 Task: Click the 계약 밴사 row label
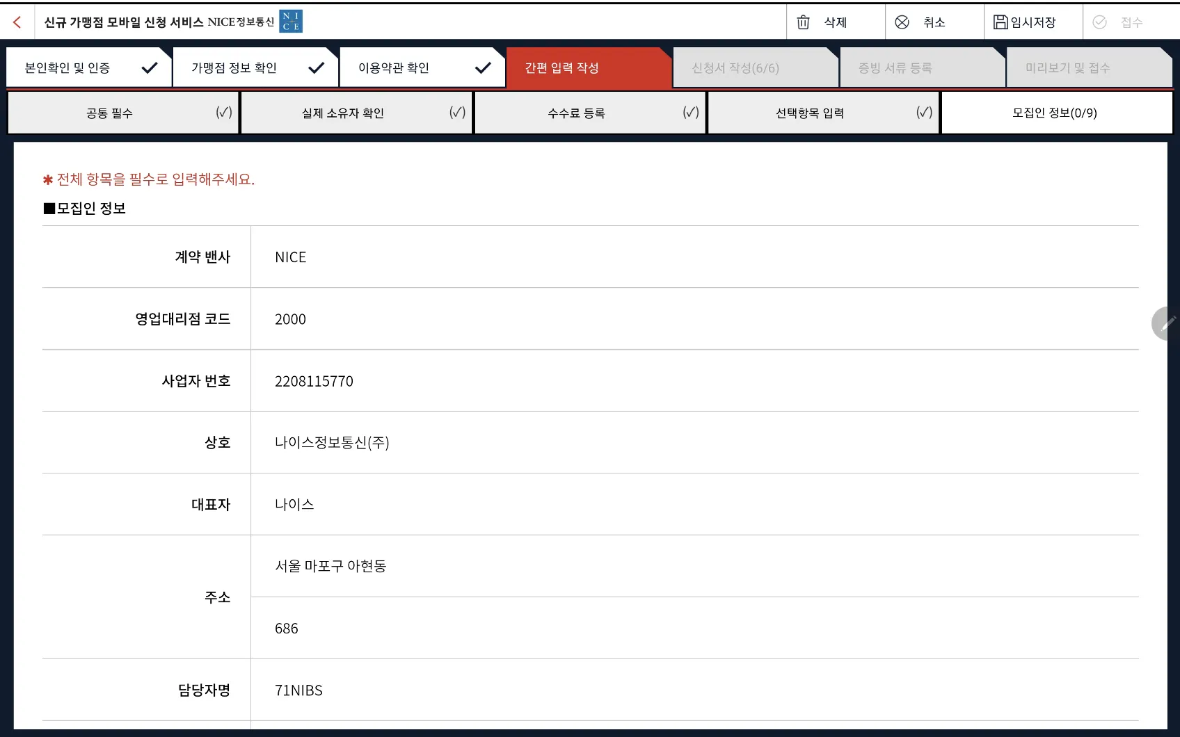pos(202,257)
